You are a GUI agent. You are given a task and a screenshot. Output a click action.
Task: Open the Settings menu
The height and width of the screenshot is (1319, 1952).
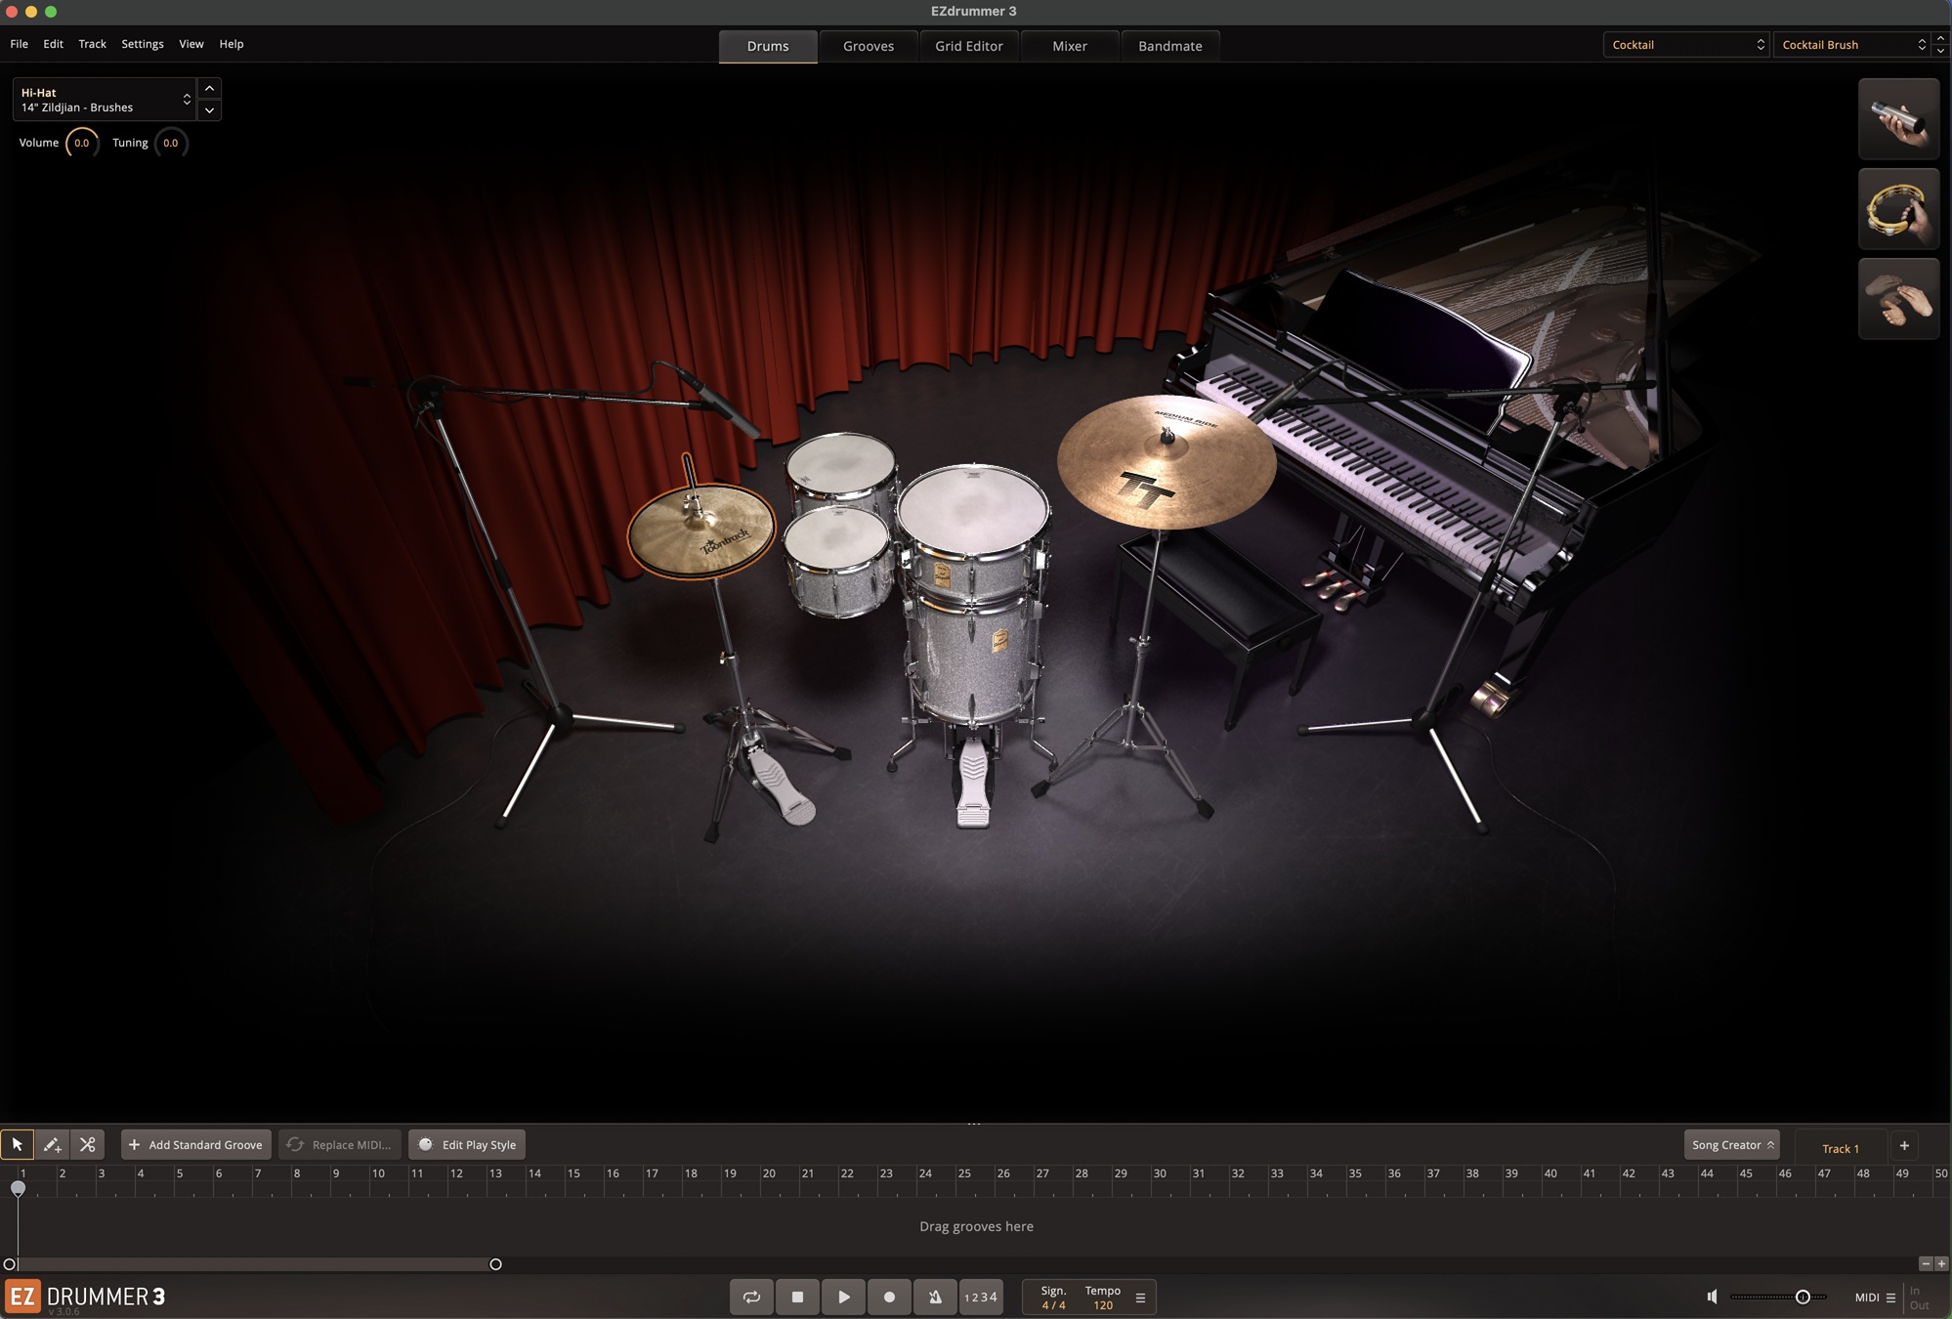[x=143, y=44]
